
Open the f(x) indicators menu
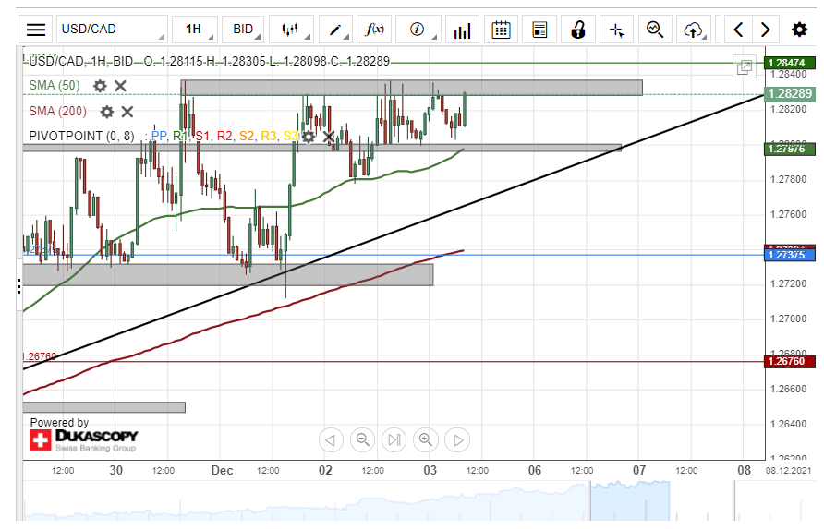click(x=374, y=30)
